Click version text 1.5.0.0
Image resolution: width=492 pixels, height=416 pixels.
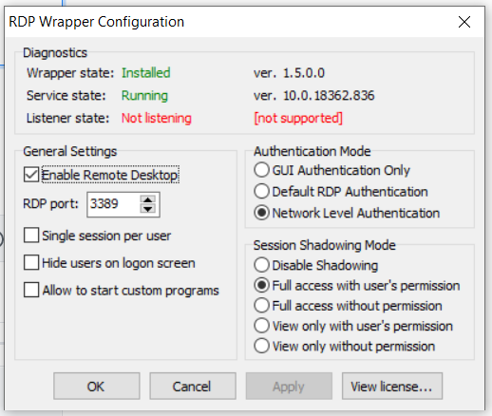tap(304, 73)
